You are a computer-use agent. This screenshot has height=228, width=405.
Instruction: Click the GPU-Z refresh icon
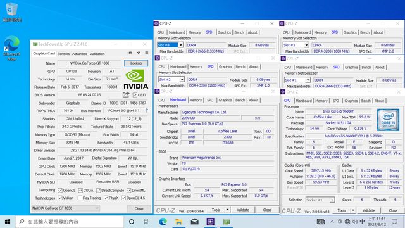pos(139,53)
